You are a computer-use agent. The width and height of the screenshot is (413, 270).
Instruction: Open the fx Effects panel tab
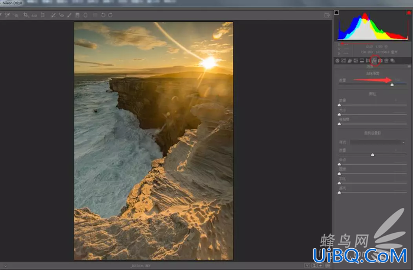[374, 61]
